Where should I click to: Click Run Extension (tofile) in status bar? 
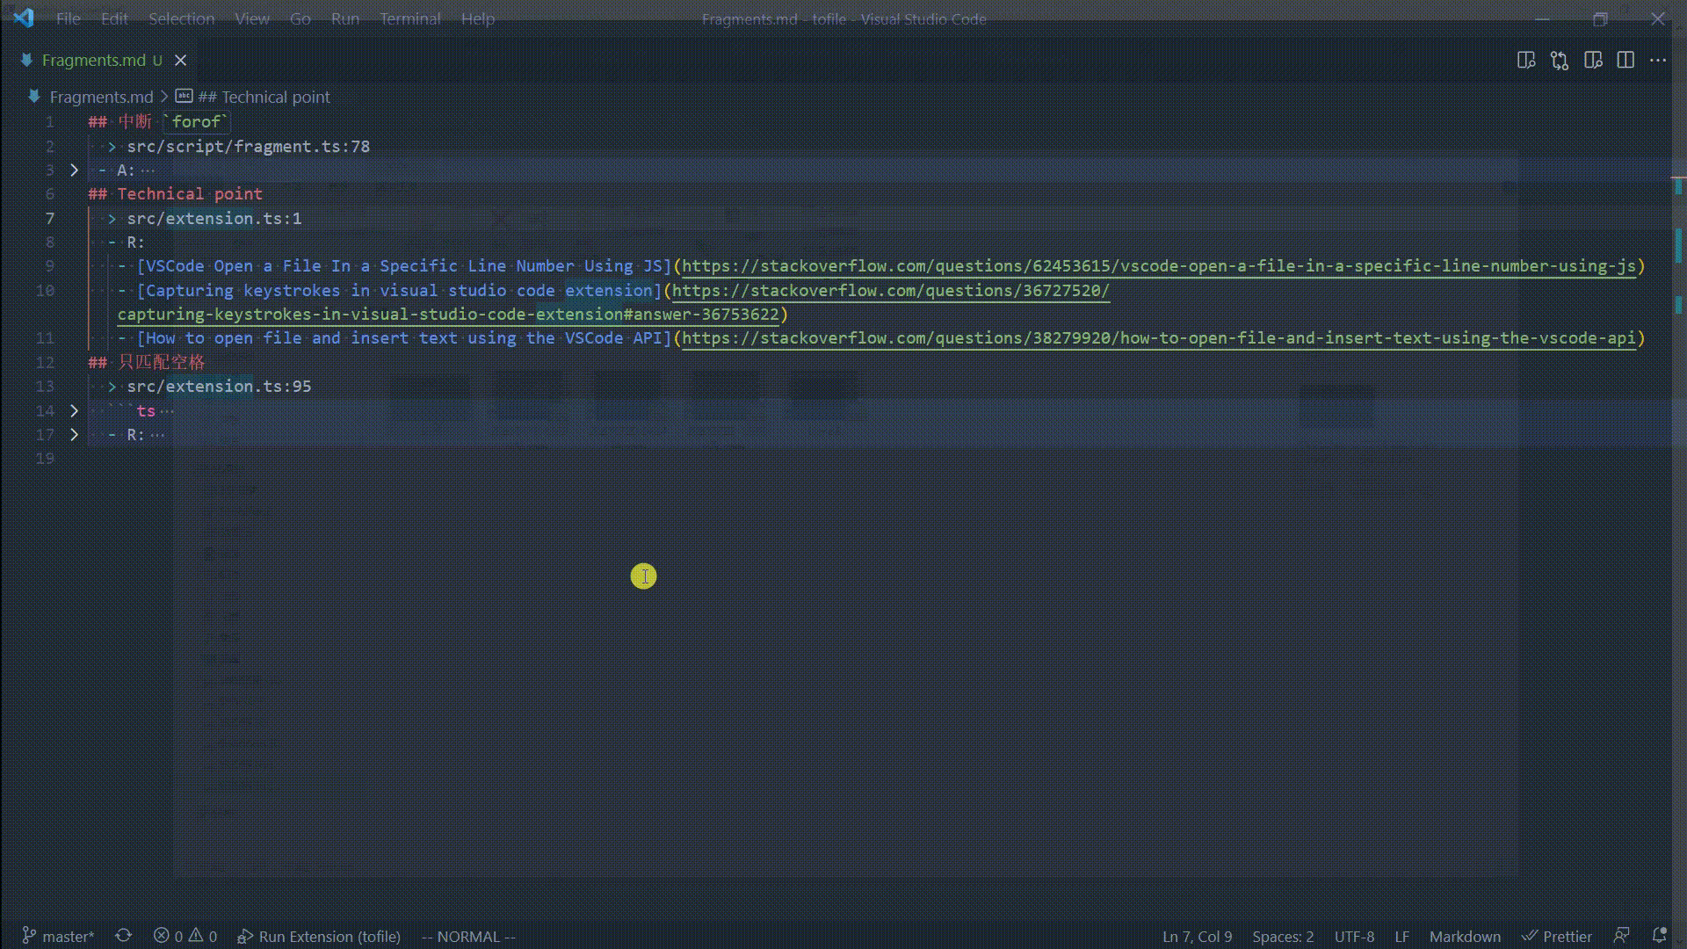click(319, 936)
